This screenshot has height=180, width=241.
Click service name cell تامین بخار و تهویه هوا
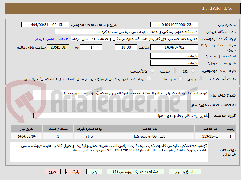pyautogui.click(x=150, y=136)
